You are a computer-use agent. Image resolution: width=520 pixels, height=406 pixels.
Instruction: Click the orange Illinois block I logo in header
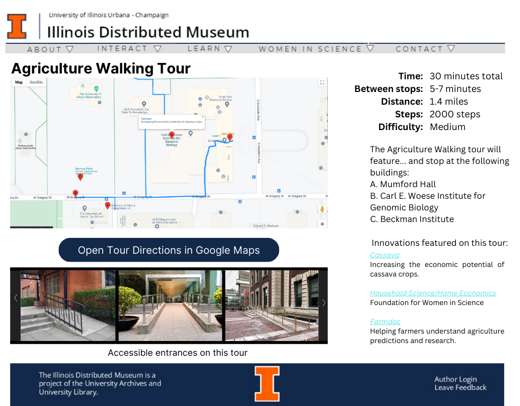(16, 26)
